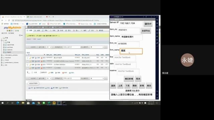
Task: Open bottom rows-per-page 25 dropdown
Action: [x=49, y=79]
